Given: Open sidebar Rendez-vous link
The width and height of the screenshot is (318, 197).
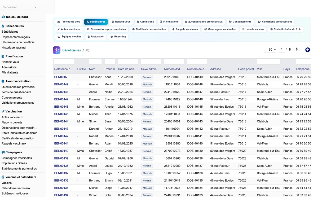Looking at the screenshot, I should (x=10, y=62).
